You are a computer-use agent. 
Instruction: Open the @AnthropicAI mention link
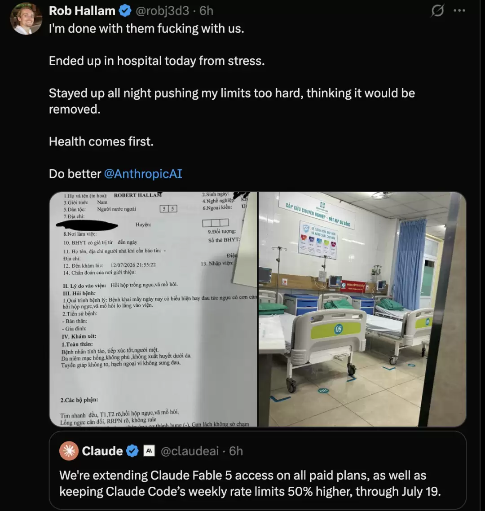pos(143,174)
